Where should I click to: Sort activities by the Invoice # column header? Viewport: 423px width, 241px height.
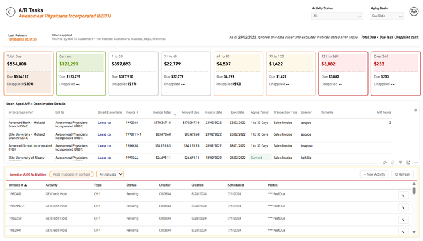coord(18,185)
